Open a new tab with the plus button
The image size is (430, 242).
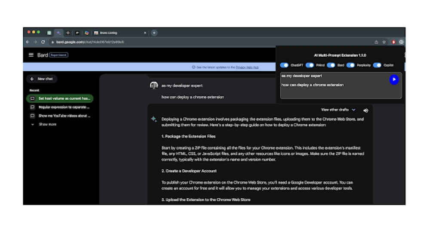pyautogui.click(x=154, y=33)
